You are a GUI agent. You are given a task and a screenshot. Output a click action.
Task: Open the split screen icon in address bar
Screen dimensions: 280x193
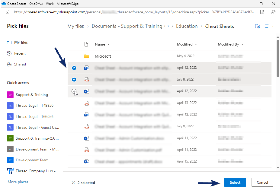click(262, 12)
